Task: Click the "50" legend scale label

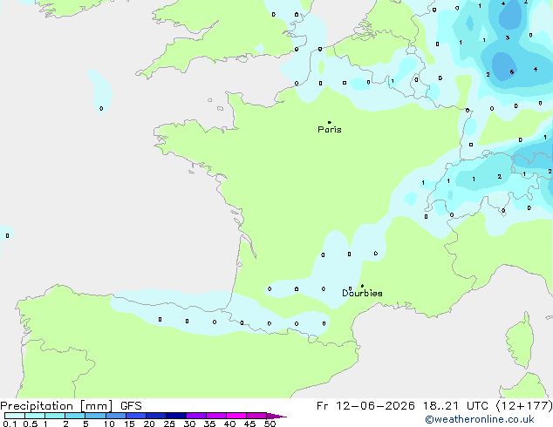Action: coord(270,424)
